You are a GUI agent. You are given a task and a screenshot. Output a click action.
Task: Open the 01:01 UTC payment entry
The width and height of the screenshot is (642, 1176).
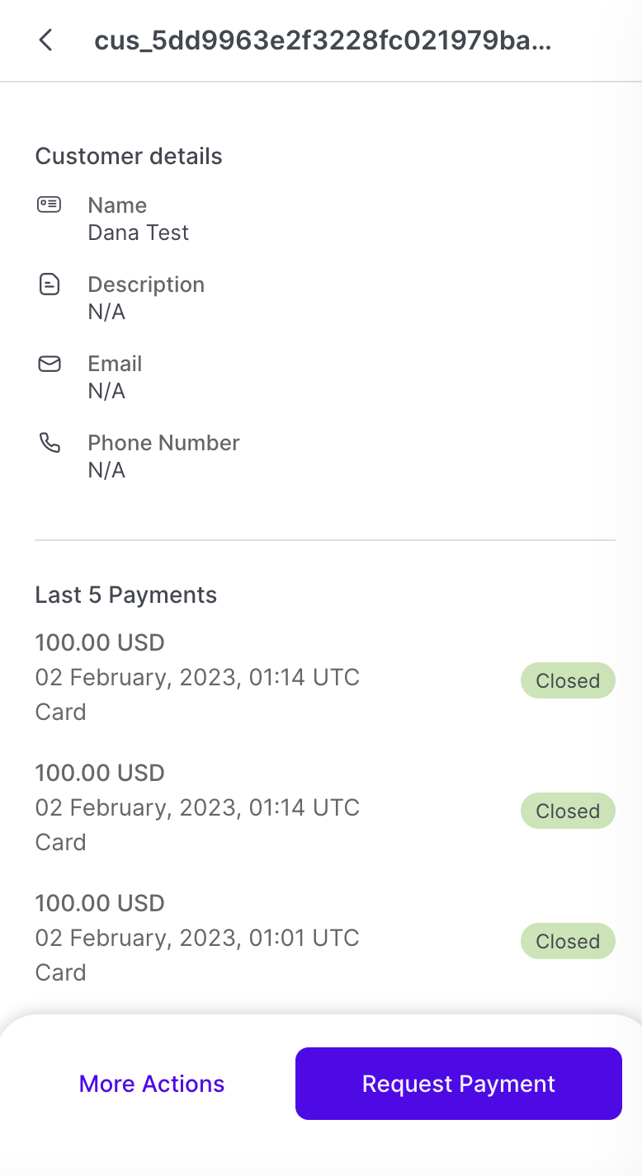pyautogui.click(x=197, y=938)
